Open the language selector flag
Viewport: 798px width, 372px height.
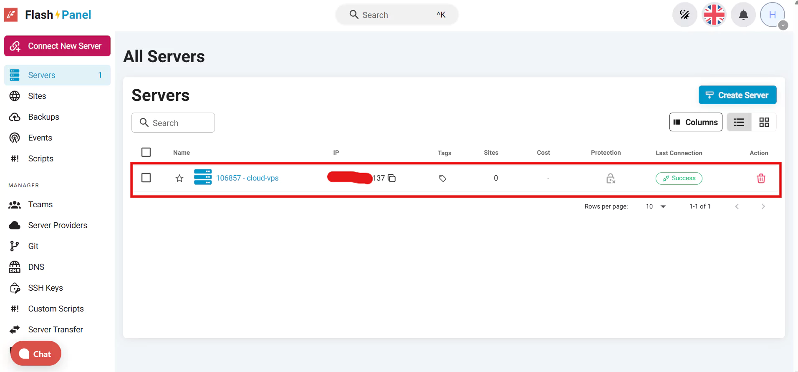714,15
